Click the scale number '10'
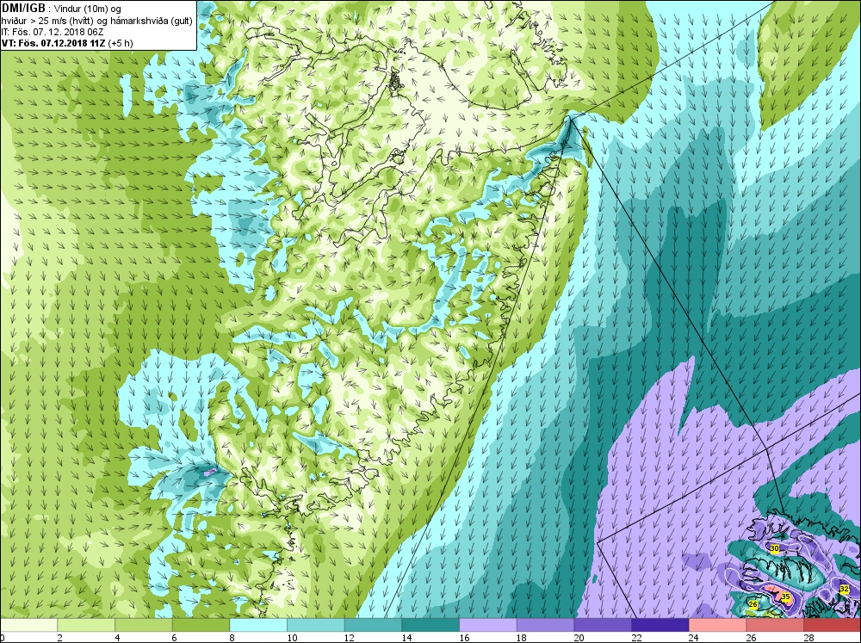This screenshot has height=643, width=861. pos(292,638)
